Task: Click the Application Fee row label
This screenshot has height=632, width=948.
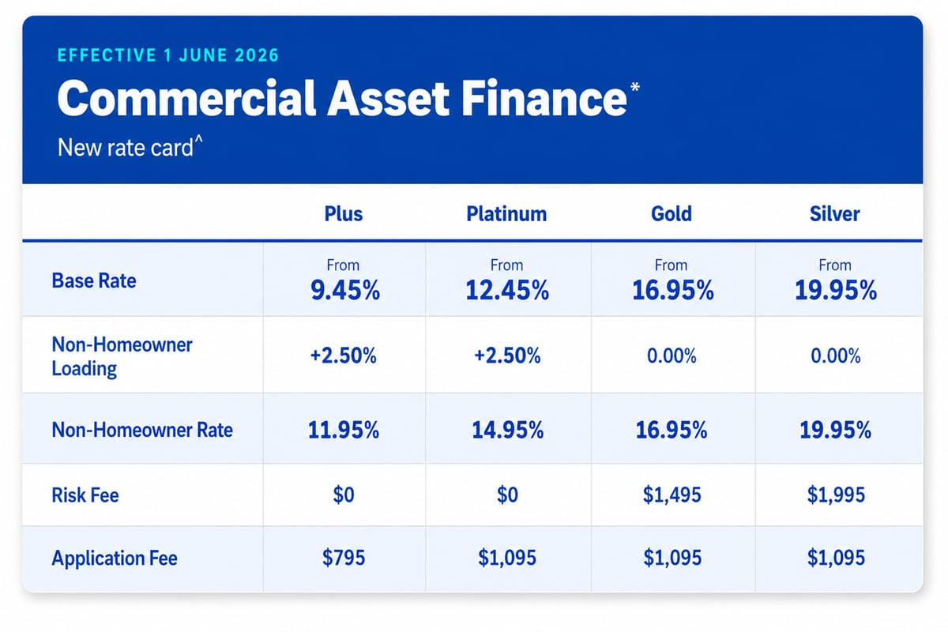Action: 115,559
